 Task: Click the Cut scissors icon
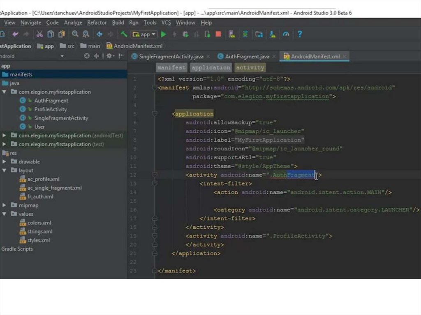click(x=39, y=34)
